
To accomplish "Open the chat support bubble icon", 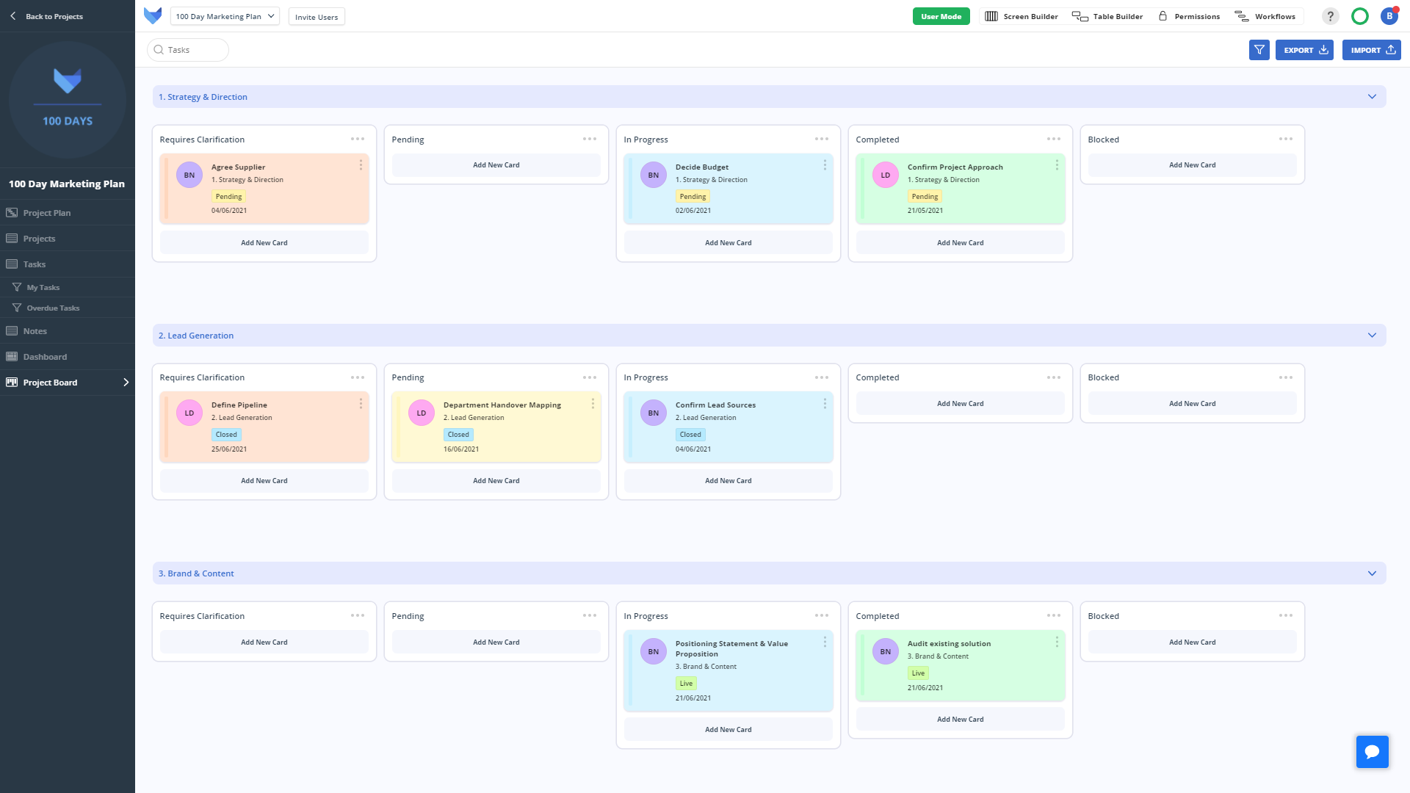I will click(1372, 751).
